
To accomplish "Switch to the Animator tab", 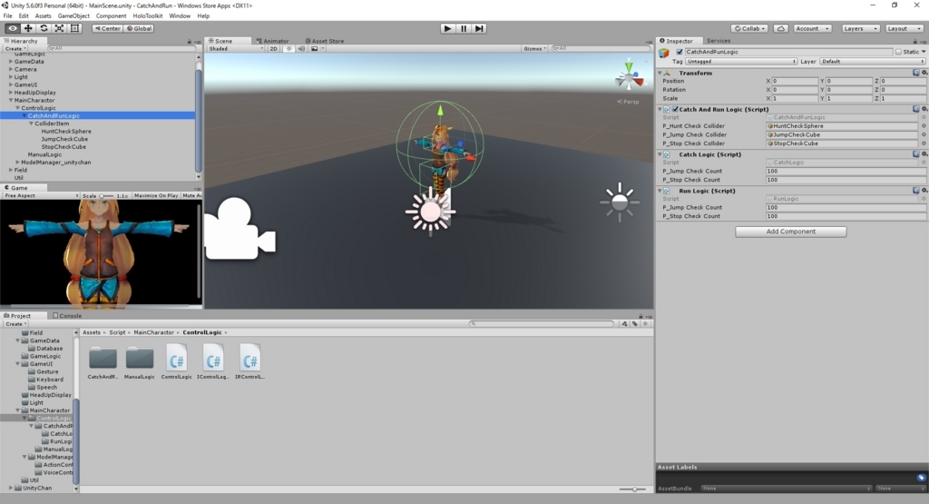I will click(272, 41).
